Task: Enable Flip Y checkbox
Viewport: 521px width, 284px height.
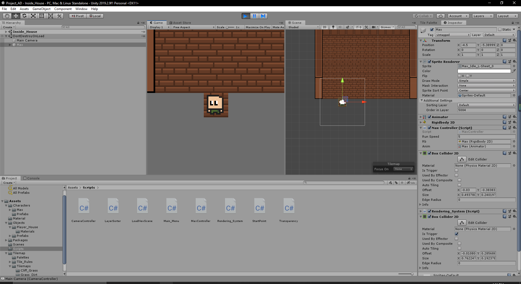Action: [468, 76]
